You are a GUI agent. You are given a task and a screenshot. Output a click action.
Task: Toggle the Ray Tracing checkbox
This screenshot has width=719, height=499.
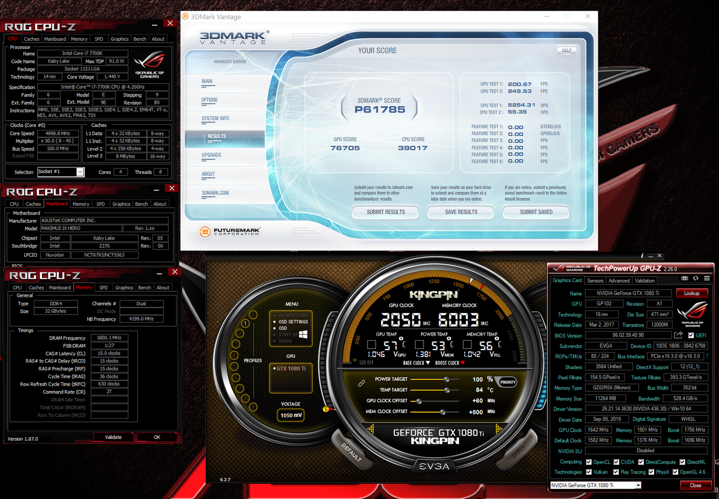click(x=616, y=472)
